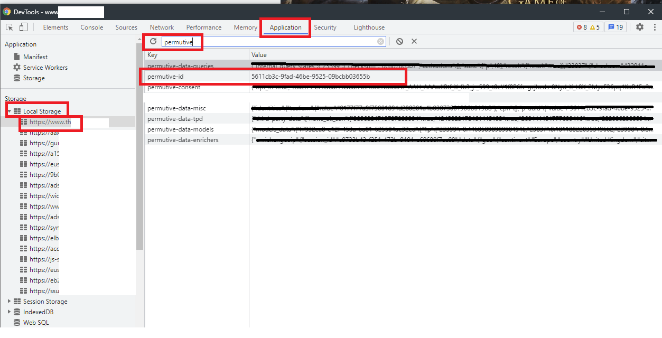Screen dimensions: 662x338
Task: Select the permutive-consent key
Action: click(x=174, y=87)
